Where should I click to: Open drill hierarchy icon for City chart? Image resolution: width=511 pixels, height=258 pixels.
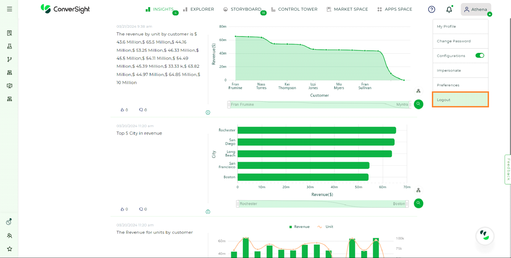(418, 190)
